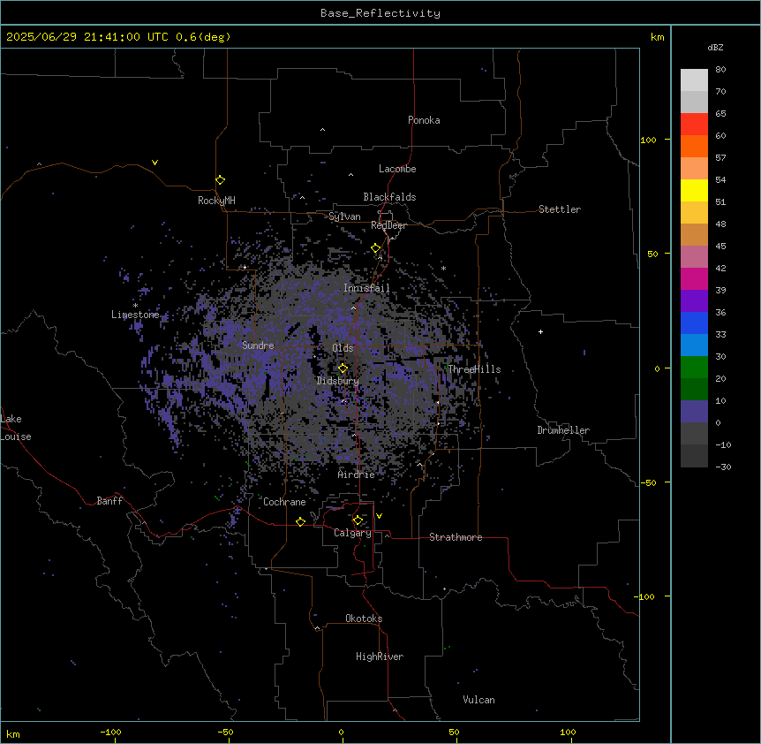
Task: Click the yellow diamond marker above RockyMH
Action: pyautogui.click(x=220, y=179)
